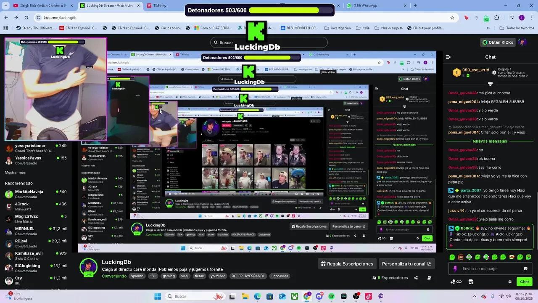Open OBS Studio from taskbar

click(356, 296)
